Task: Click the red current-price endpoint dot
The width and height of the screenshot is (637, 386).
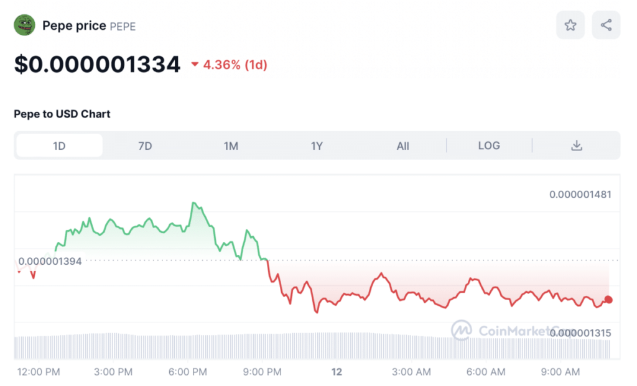Action: click(608, 300)
